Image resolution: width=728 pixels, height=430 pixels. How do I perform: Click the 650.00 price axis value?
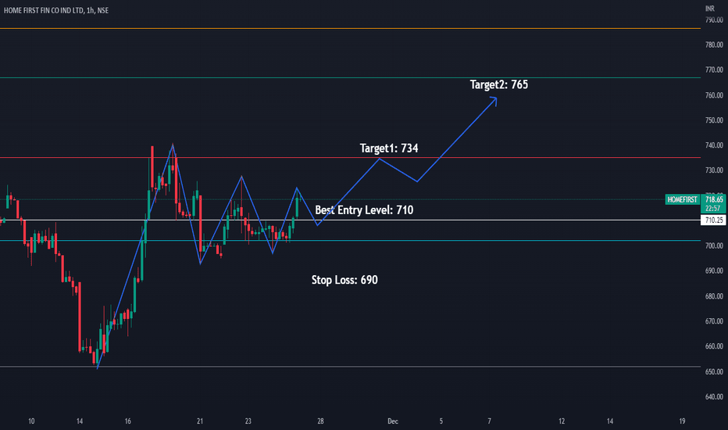714,372
